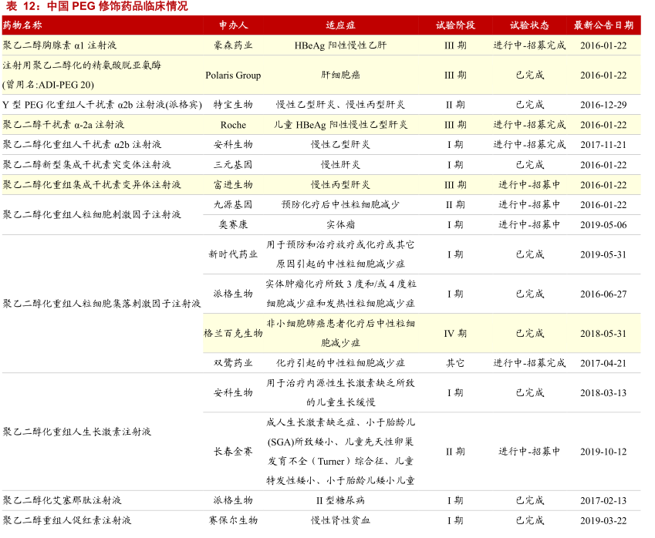The image size is (655, 538).
Task: Click indication 'HBeAg 阳性慢性乙肝'
Action: tap(340, 45)
